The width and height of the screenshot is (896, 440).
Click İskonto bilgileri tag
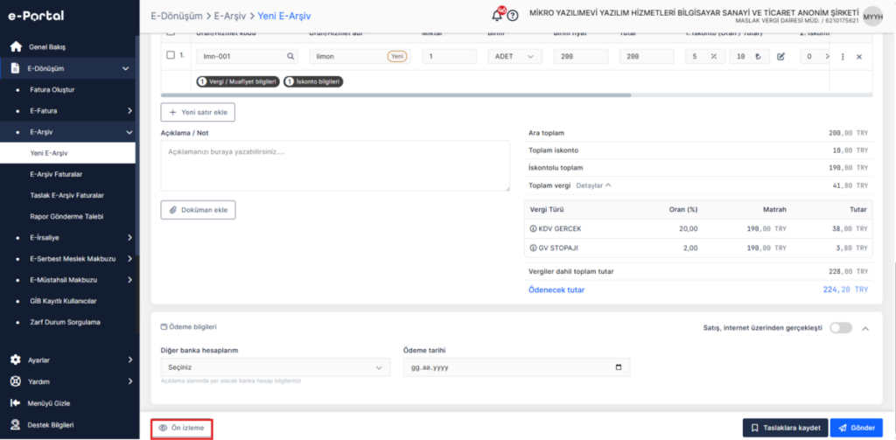(313, 82)
